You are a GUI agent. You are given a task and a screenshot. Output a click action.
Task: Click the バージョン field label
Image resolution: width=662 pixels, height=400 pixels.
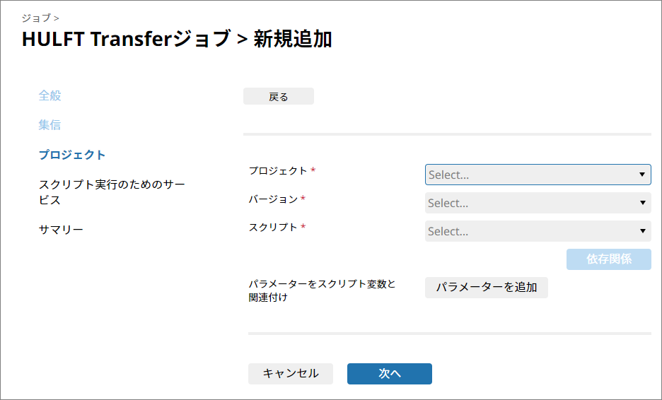click(x=273, y=199)
